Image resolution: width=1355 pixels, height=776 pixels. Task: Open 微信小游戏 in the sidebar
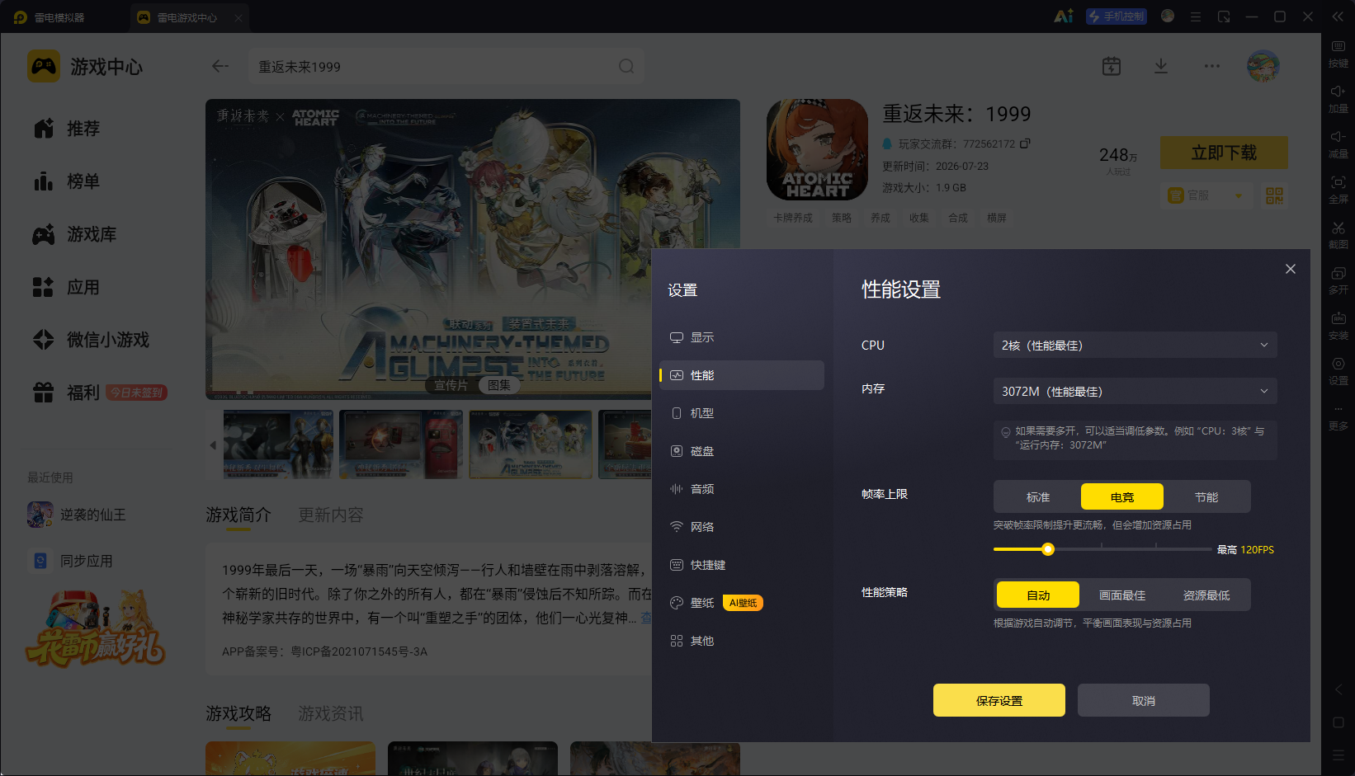[x=92, y=340]
